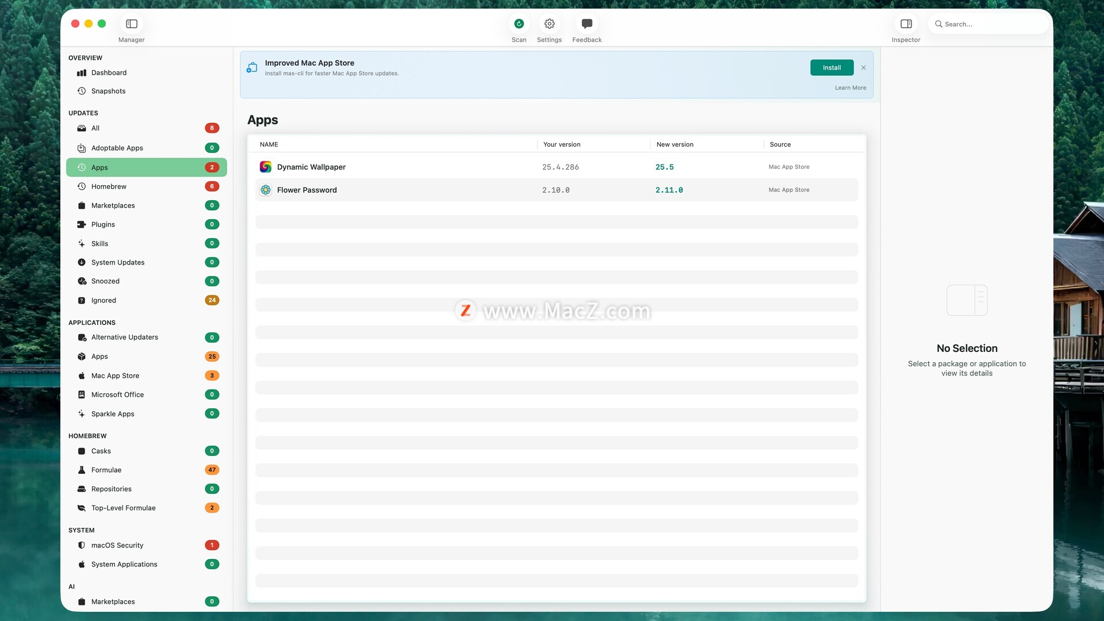The width and height of the screenshot is (1104, 621).
Task: Sort by the NAME column header
Action: click(269, 144)
